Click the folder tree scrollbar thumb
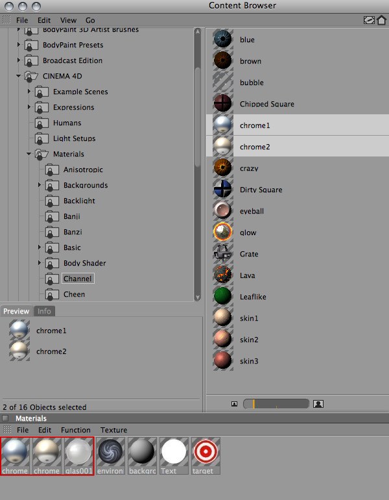389x500 pixels. click(197, 117)
